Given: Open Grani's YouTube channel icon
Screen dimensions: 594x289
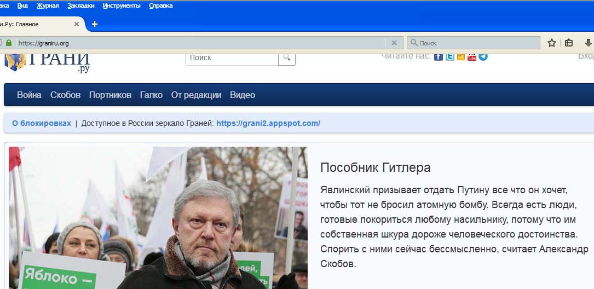Looking at the screenshot, I should (x=471, y=57).
